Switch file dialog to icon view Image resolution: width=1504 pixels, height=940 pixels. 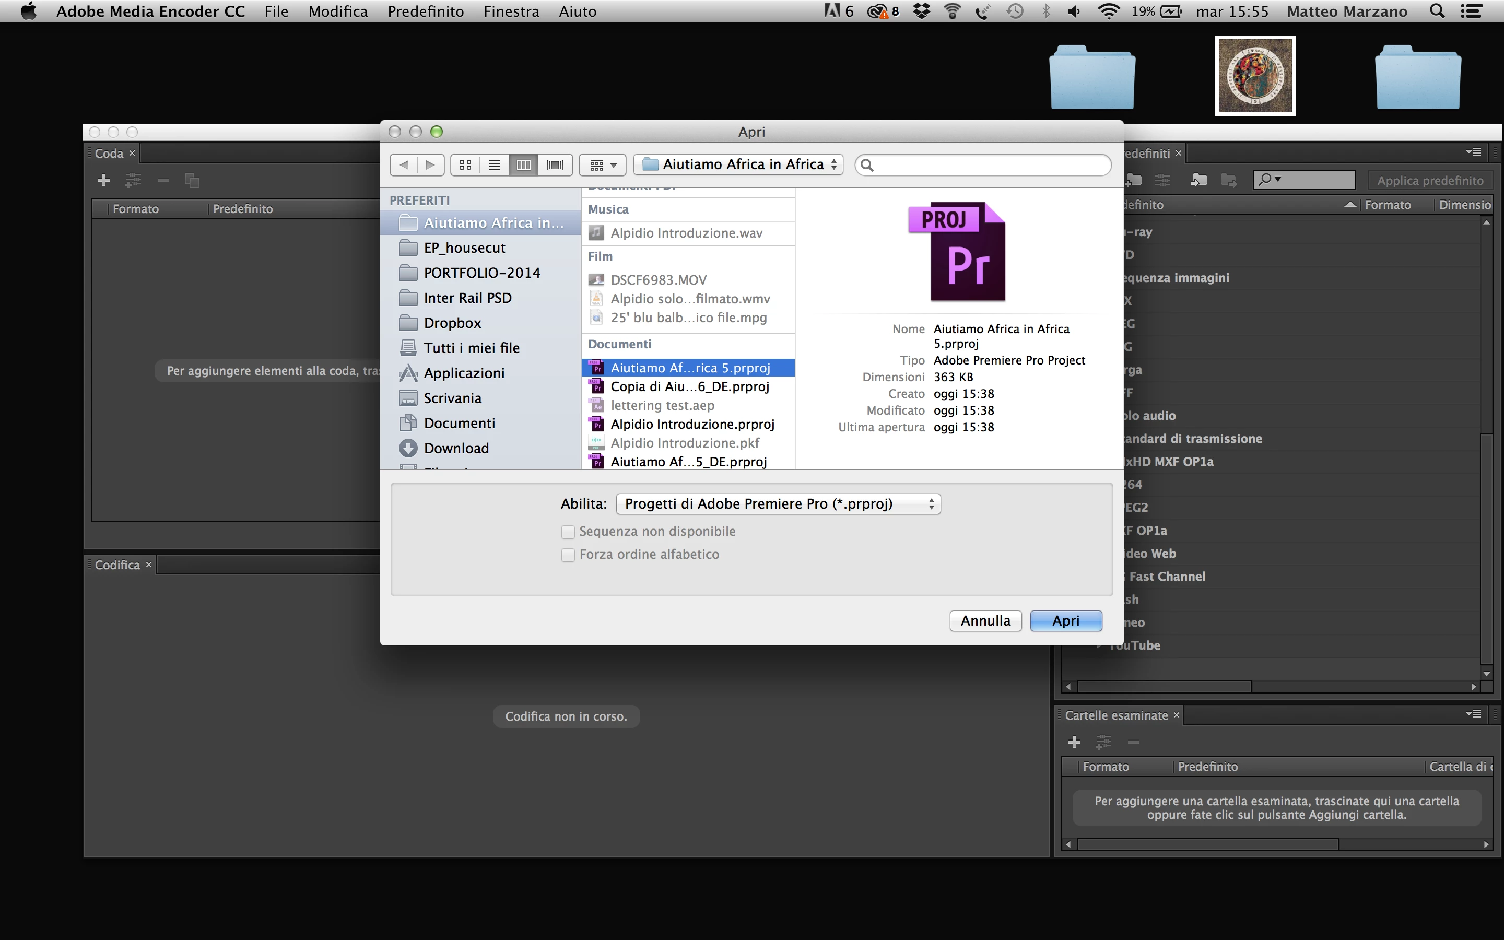click(x=465, y=164)
